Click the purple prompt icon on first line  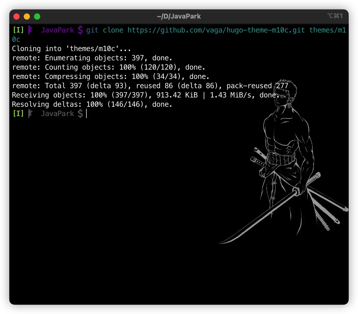(30, 30)
